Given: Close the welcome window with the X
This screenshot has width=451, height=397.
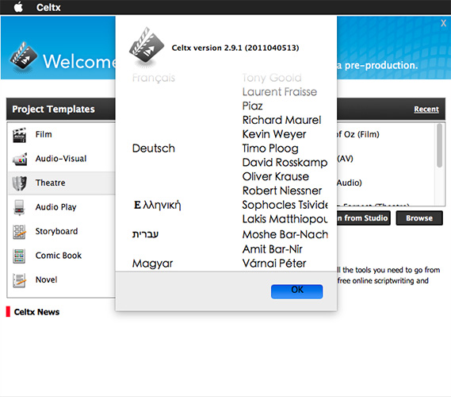Looking at the screenshot, I should click(443, 23).
